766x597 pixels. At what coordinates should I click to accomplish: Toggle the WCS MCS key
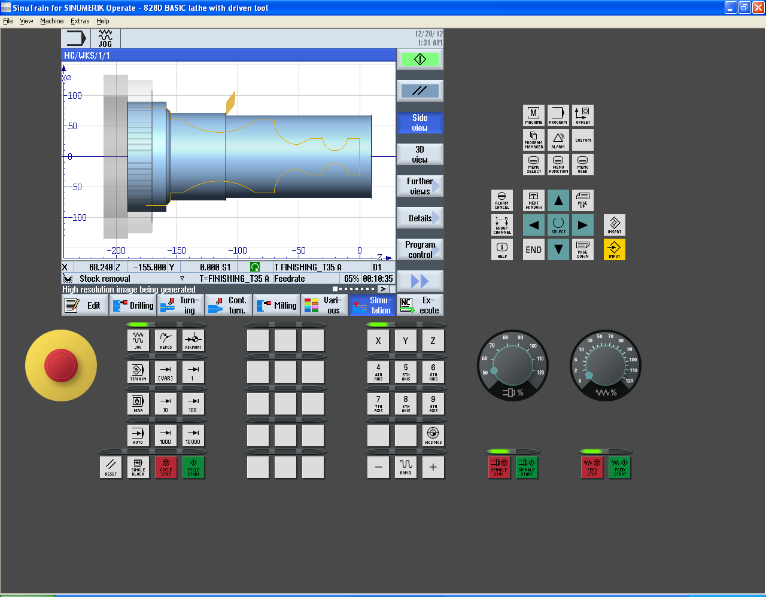(433, 435)
